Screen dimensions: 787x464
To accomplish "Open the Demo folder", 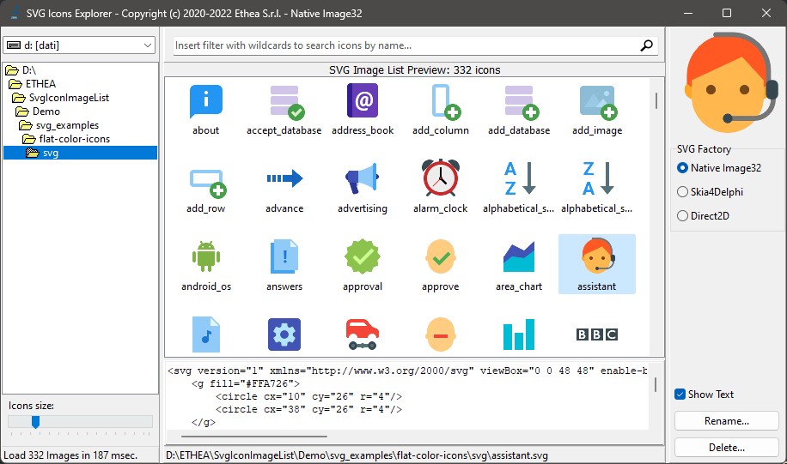I will pyautogui.click(x=38, y=111).
